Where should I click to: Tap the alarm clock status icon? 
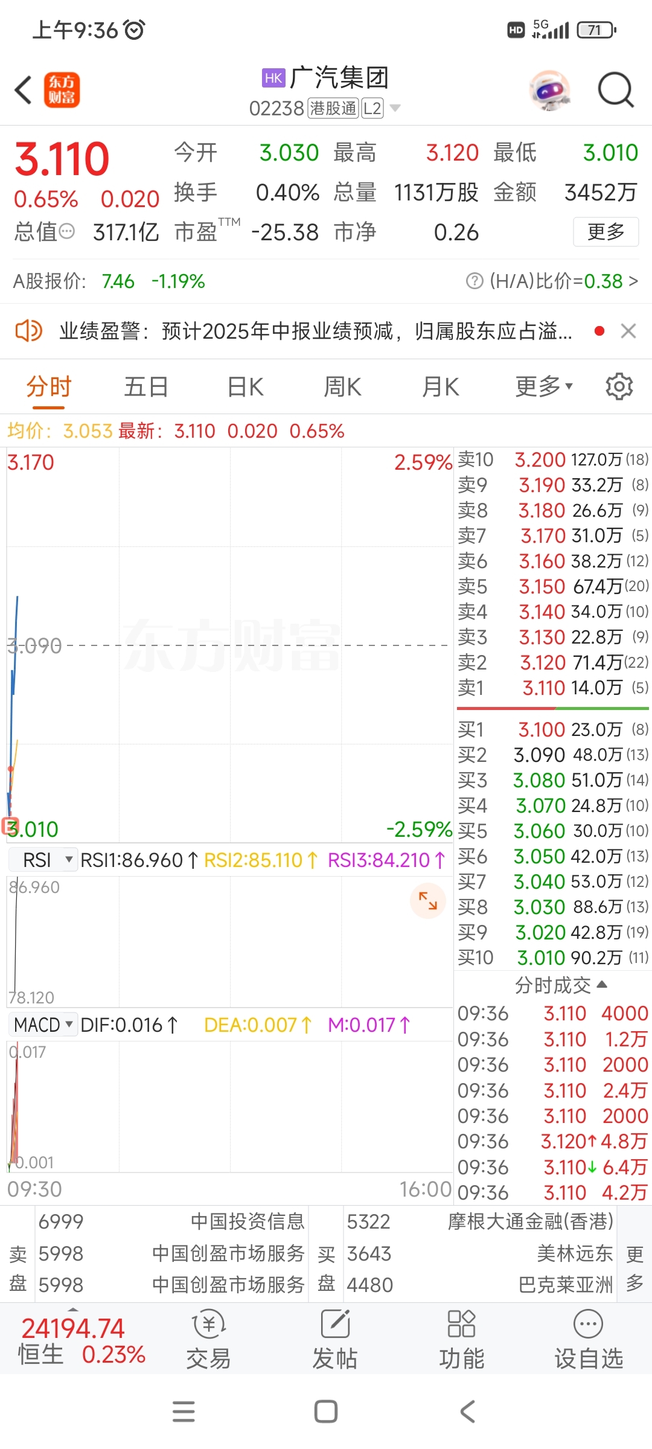(x=134, y=30)
